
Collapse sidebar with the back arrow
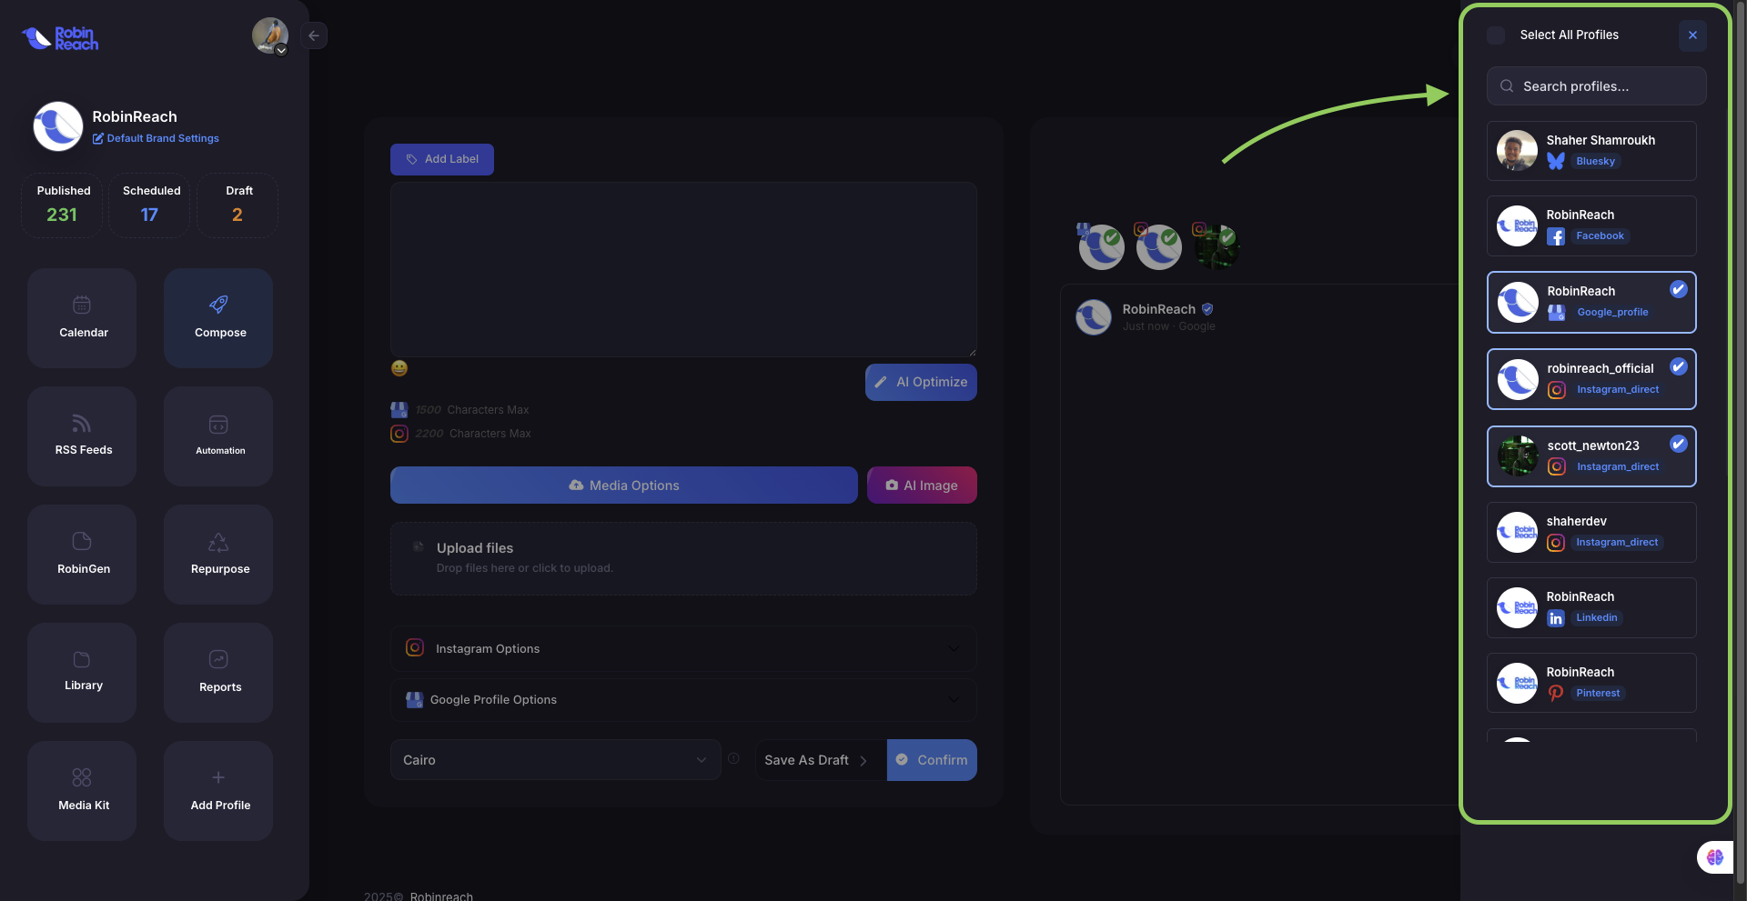(x=314, y=35)
